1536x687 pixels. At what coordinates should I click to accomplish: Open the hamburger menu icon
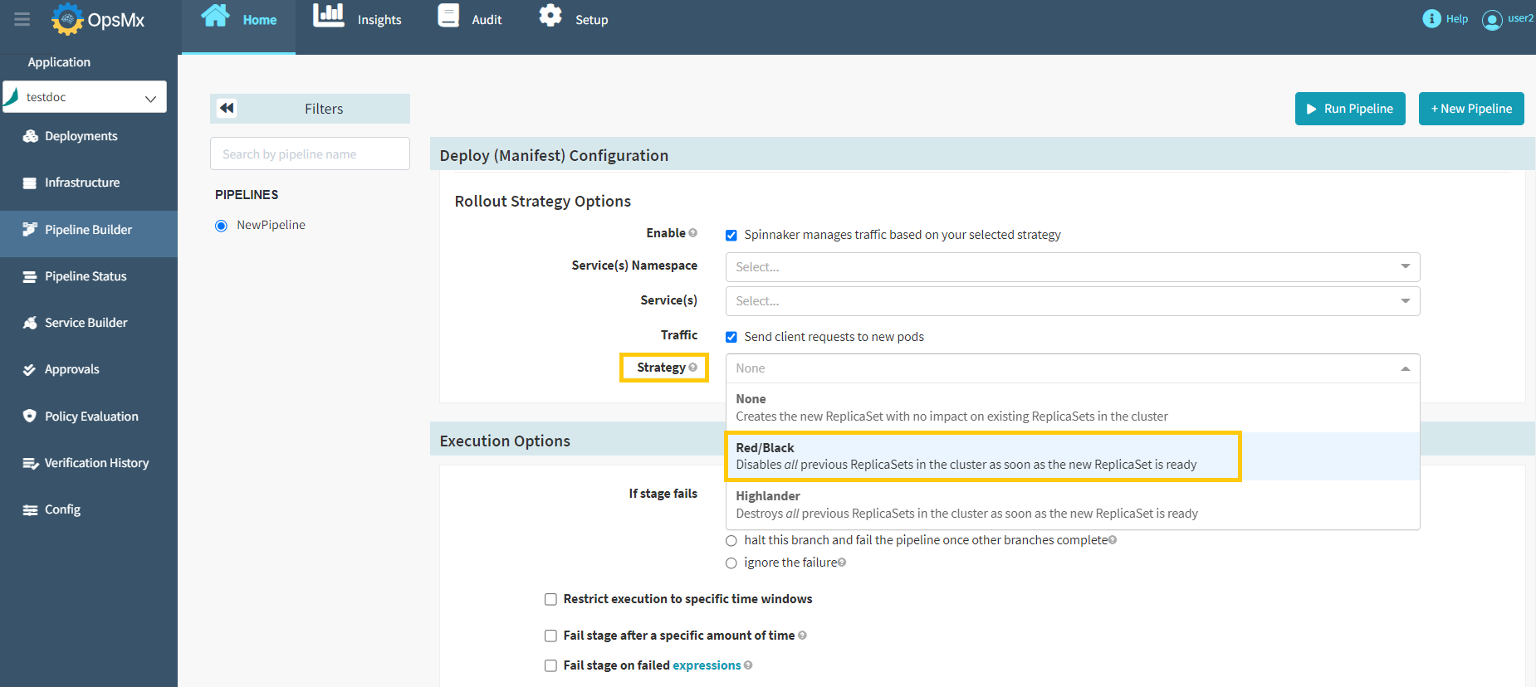22,19
